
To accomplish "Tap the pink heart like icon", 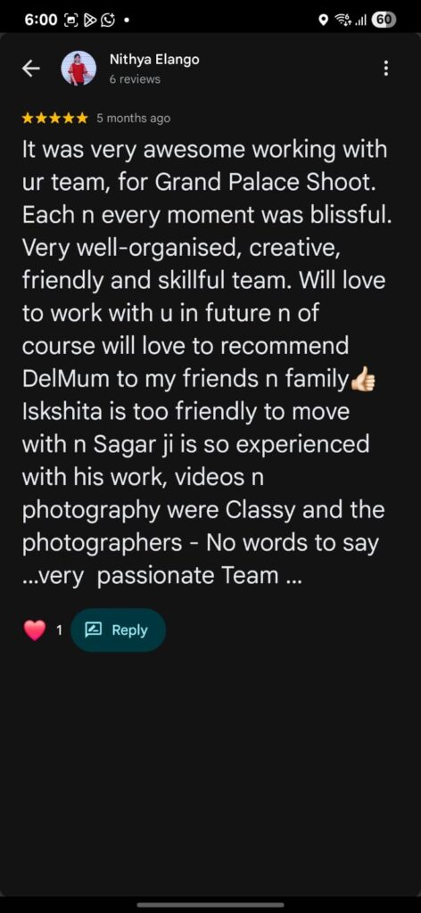I will pos(35,630).
